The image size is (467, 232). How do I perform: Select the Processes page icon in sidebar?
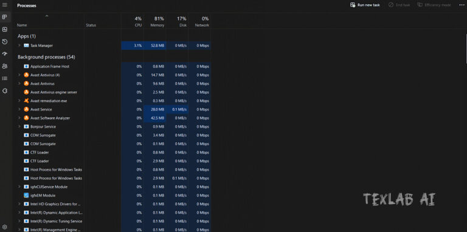coord(4,17)
